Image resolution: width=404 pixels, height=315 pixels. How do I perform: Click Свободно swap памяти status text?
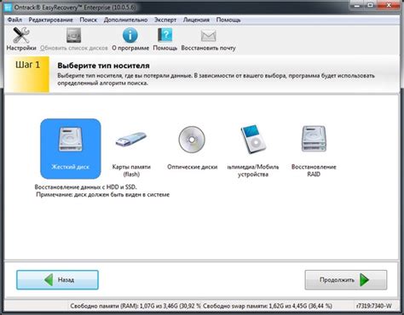coord(268,306)
